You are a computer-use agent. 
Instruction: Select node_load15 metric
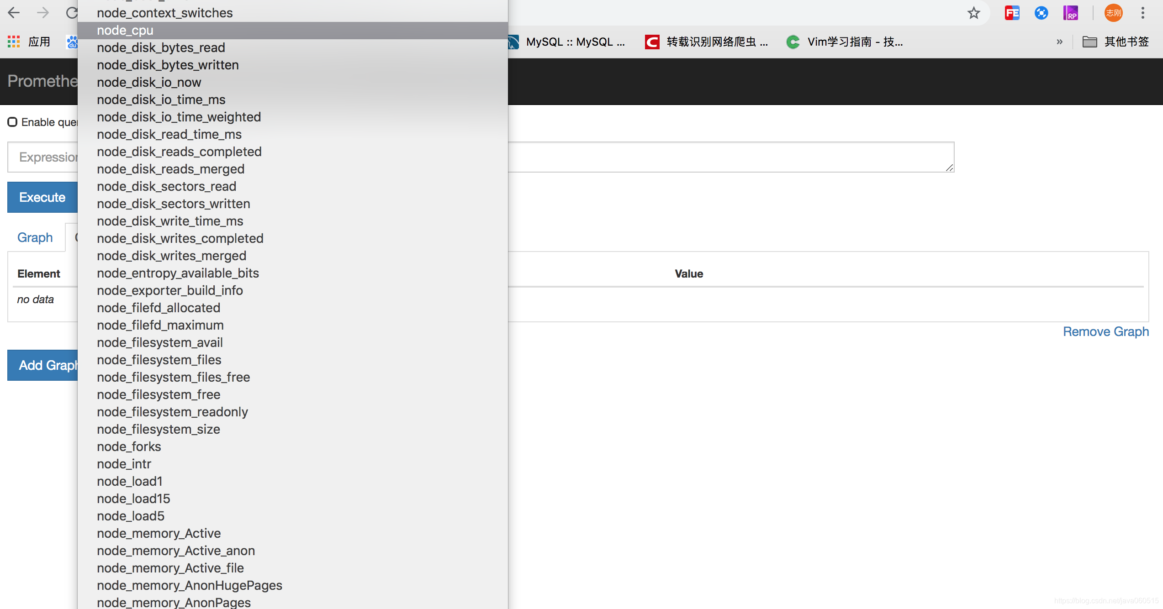293,499
